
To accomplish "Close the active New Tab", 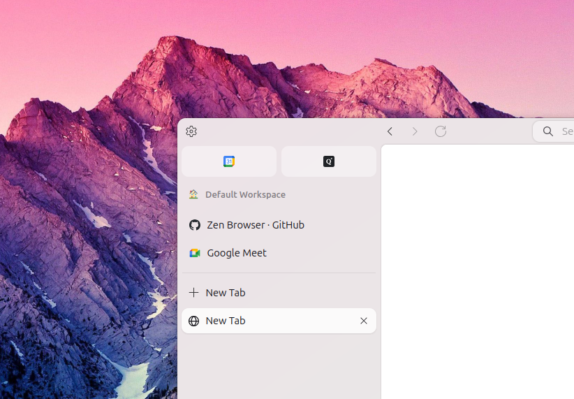I will (x=364, y=321).
